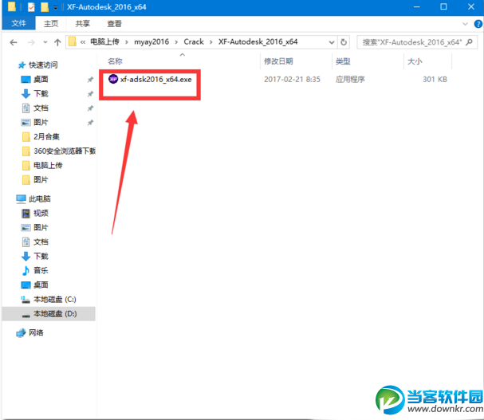Click the 应用程序 type cell
Viewport: 484px width, 420px height.
click(x=350, y=80)
